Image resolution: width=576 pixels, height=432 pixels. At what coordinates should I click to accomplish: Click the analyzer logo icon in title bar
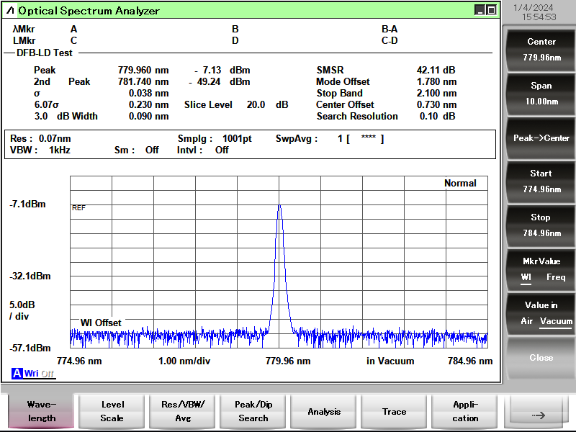pyautogui.click(x=10, y=11)
